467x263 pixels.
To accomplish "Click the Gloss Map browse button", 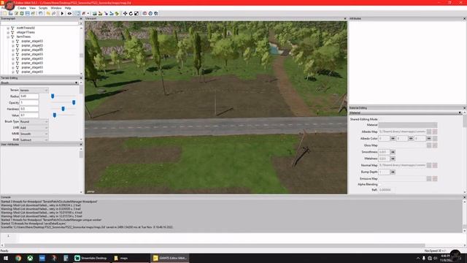I will click(429, 145).
